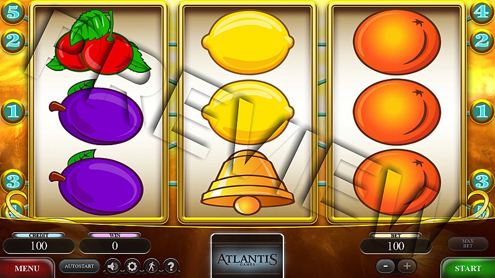Open the red MENU button
495x278 pixels.
(27, 268)
